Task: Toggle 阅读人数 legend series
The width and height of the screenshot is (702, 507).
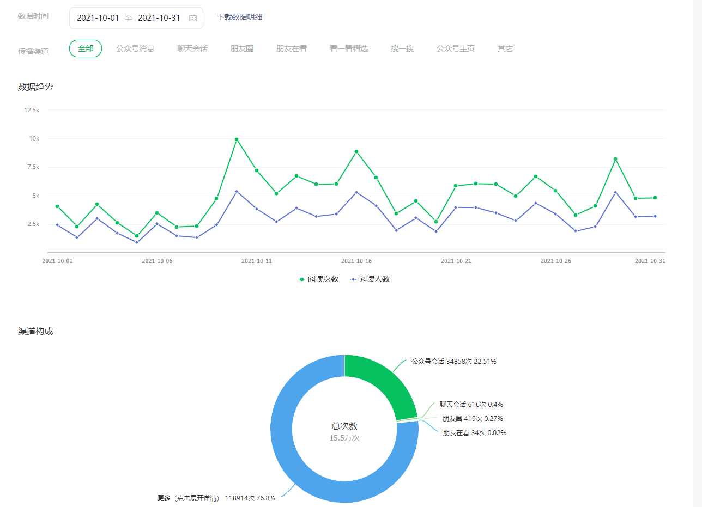Action: (370, 279)
